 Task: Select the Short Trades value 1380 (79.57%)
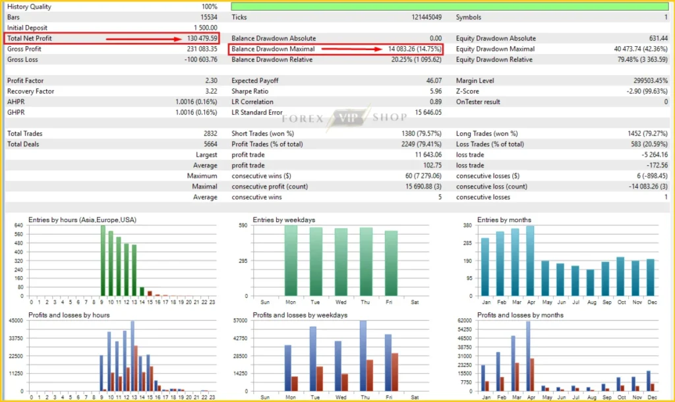coord(421,133)
